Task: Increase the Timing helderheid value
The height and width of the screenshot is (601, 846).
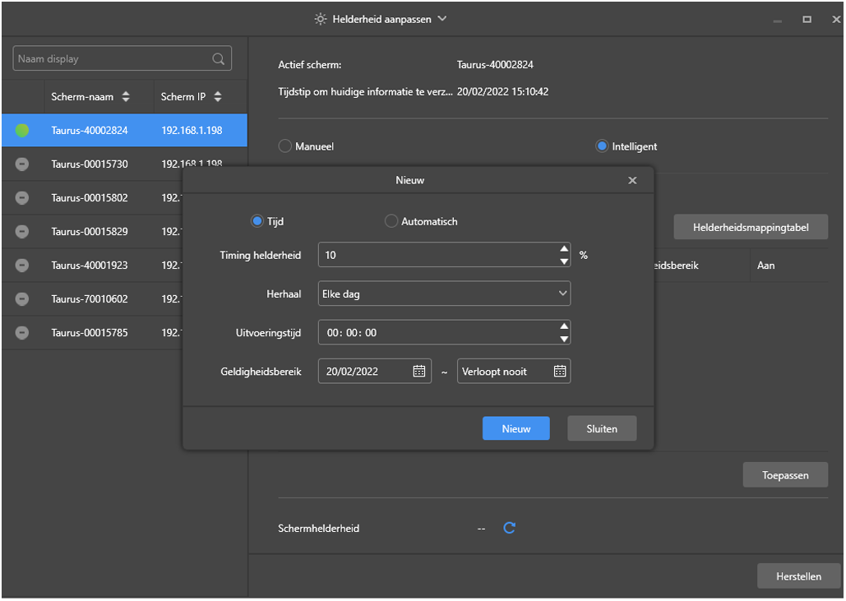Action: point(564,249)
